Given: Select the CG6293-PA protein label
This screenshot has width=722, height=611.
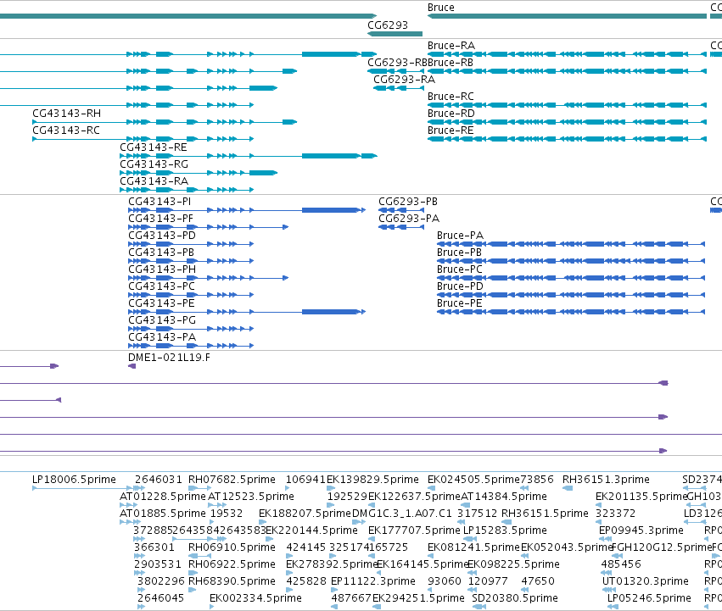Looking at the screenshot, I should click(409, 219).
